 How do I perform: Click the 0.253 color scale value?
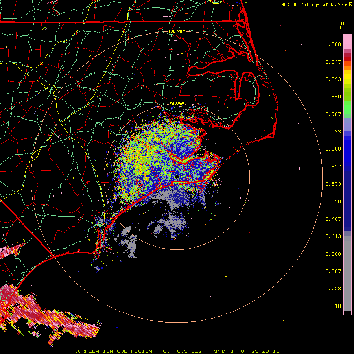coord(333,289)
